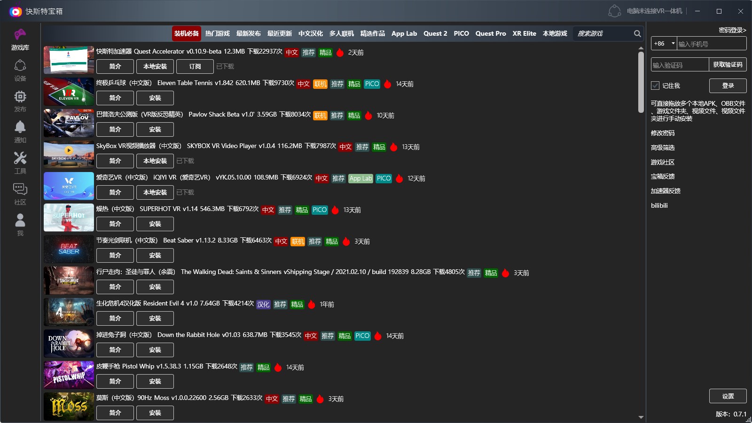
Task: Click the flame icon on Pistol Whip row
Action: click(x=278, y=367)
